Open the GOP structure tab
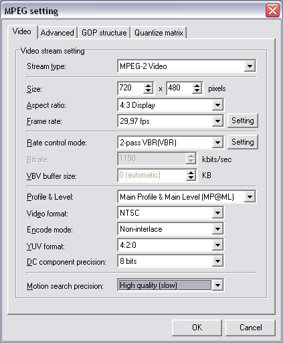This screenshot has width=283, height=343. click(104, 33)
